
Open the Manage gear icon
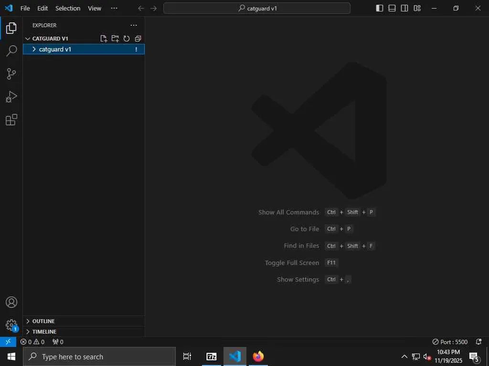[x=11, y=325]
